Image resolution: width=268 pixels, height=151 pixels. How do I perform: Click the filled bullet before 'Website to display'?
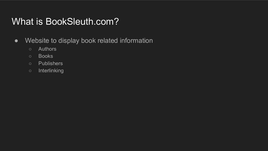[16, 41]
